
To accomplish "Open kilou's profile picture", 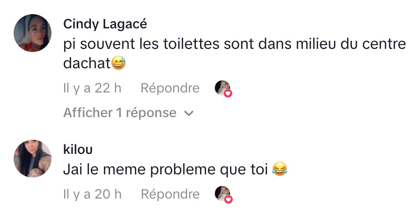I will (33, 159).
